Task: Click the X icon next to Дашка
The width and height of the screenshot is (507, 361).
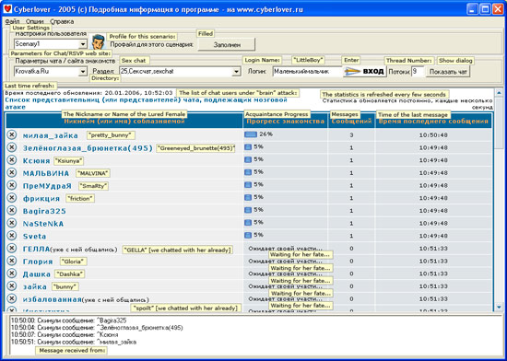Action: (12, 274)
